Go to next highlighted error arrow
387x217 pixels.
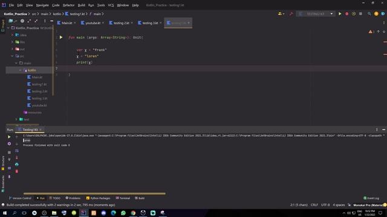pyautogui.click(x=384, y=32)
